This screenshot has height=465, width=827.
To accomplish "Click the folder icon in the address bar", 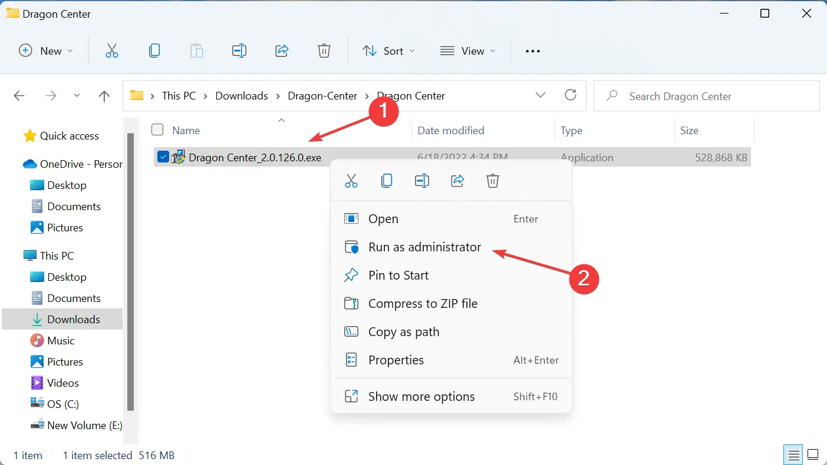I will coord(137,96).
